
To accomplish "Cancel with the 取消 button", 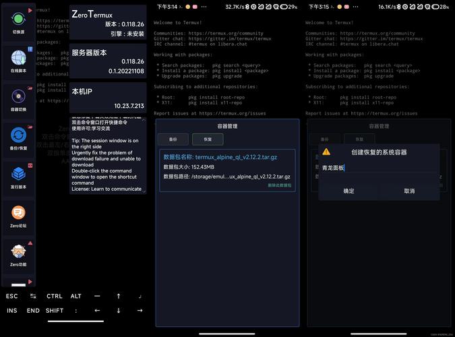I will [x=409, y=191].
